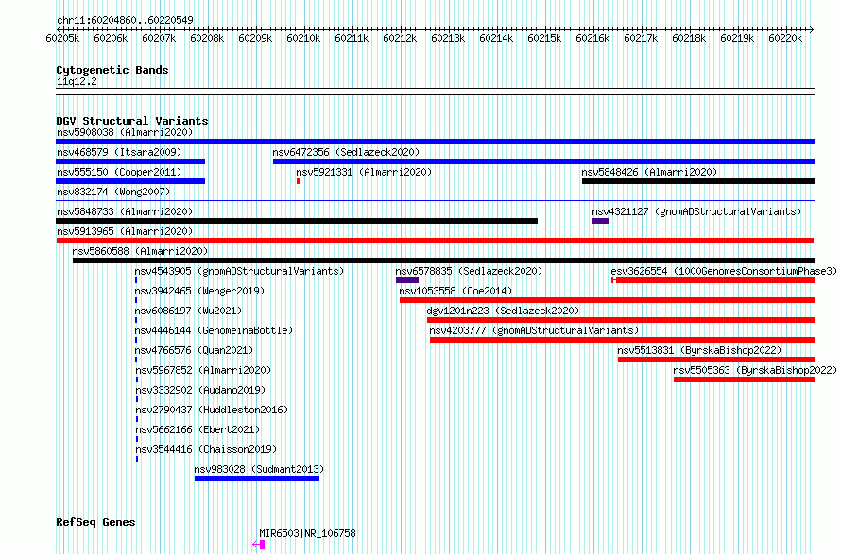Viewport: 841px width, 554px height.
Task: Click the black bar under nsv5848426
Action: pyautogui.click(x=698, y=181)
